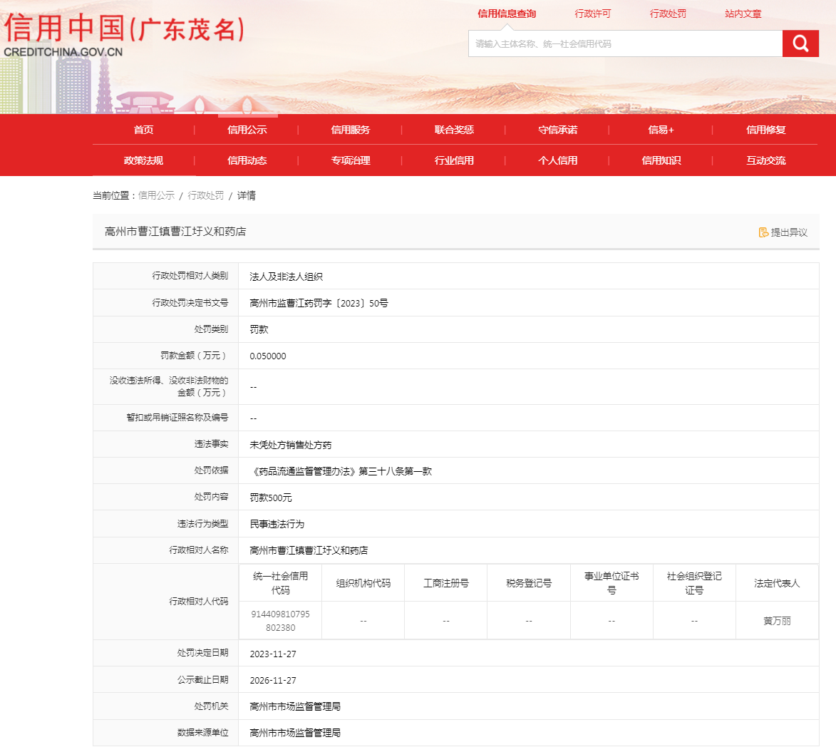Click the 信用中国 site logo
Image resolution: width=836 pixels, height=752 pixels.
point(125,36)
